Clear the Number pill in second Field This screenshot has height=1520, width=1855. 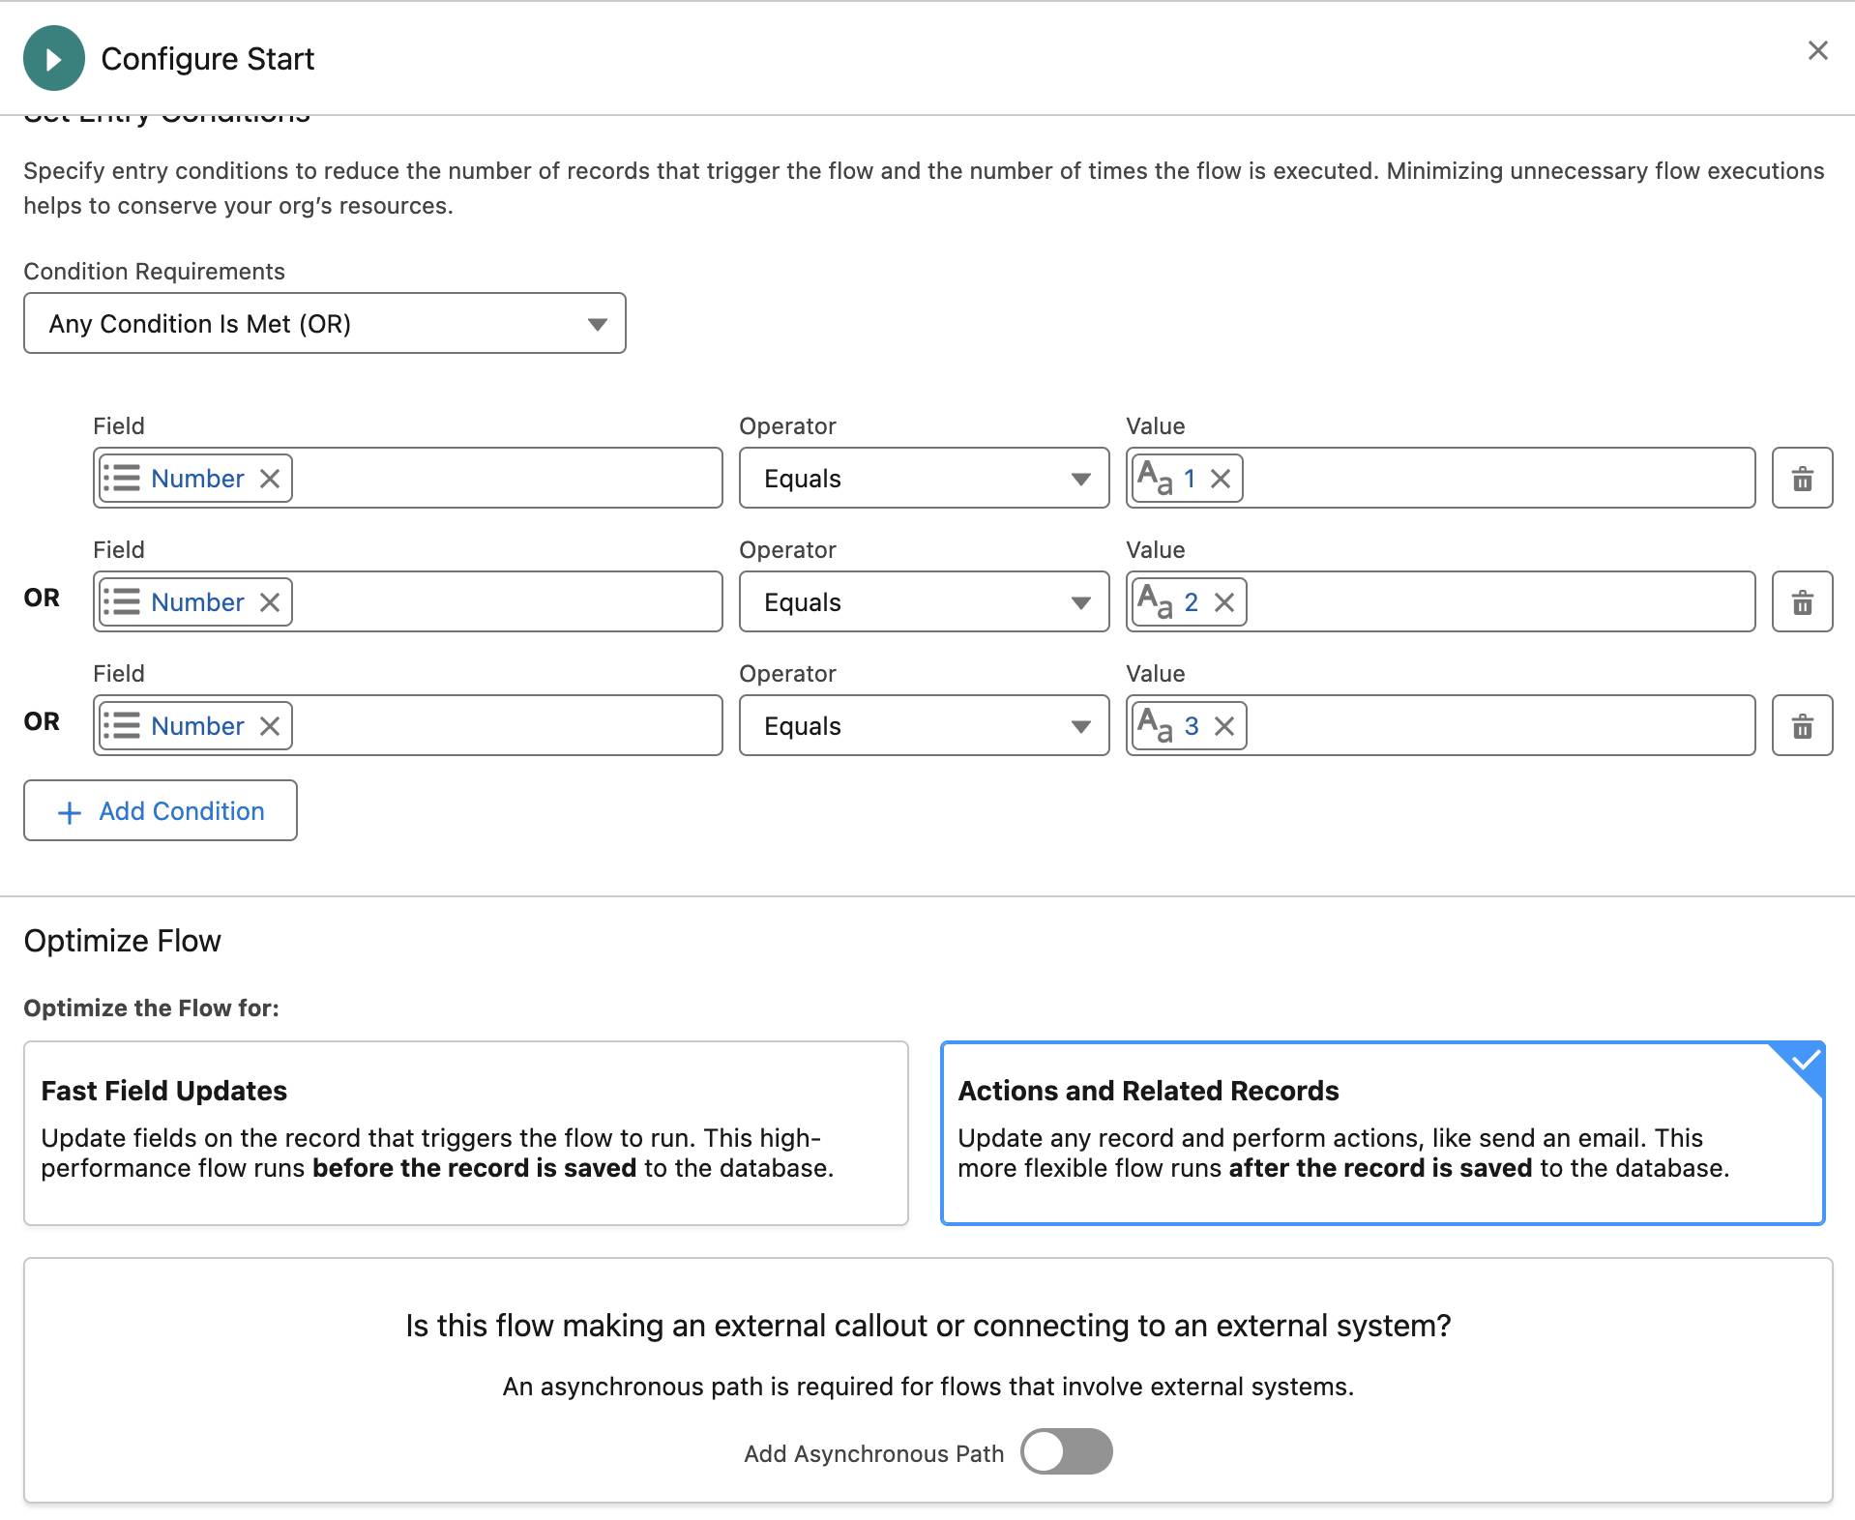(x=270, y=602)
